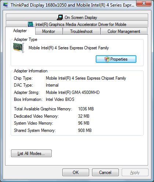Open adapter Properties
This screenshot has height=182, width=154.
(x=116, y=59)
